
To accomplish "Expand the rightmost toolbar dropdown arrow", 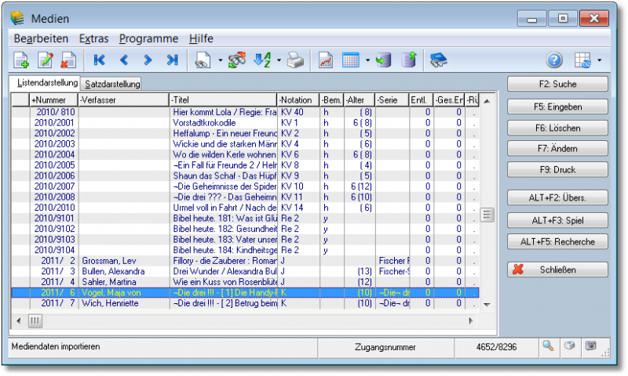I will (x=600, y=60).
